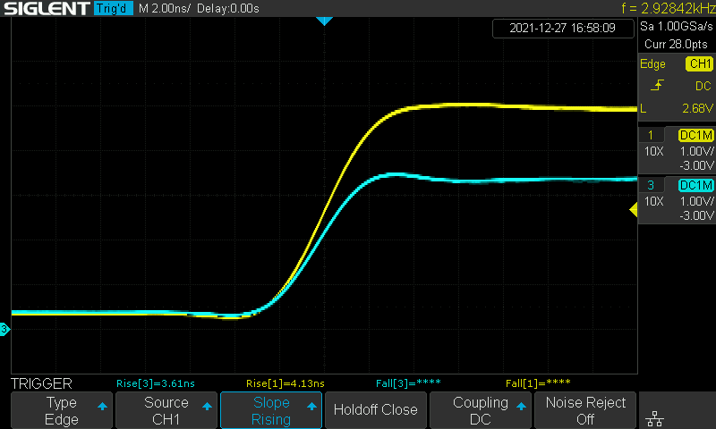Click the Curr 28.0pts memory depth
Image resolution: width=716 pixels, height=429 pixels.
pyautogui.click(x=676, y=44)
